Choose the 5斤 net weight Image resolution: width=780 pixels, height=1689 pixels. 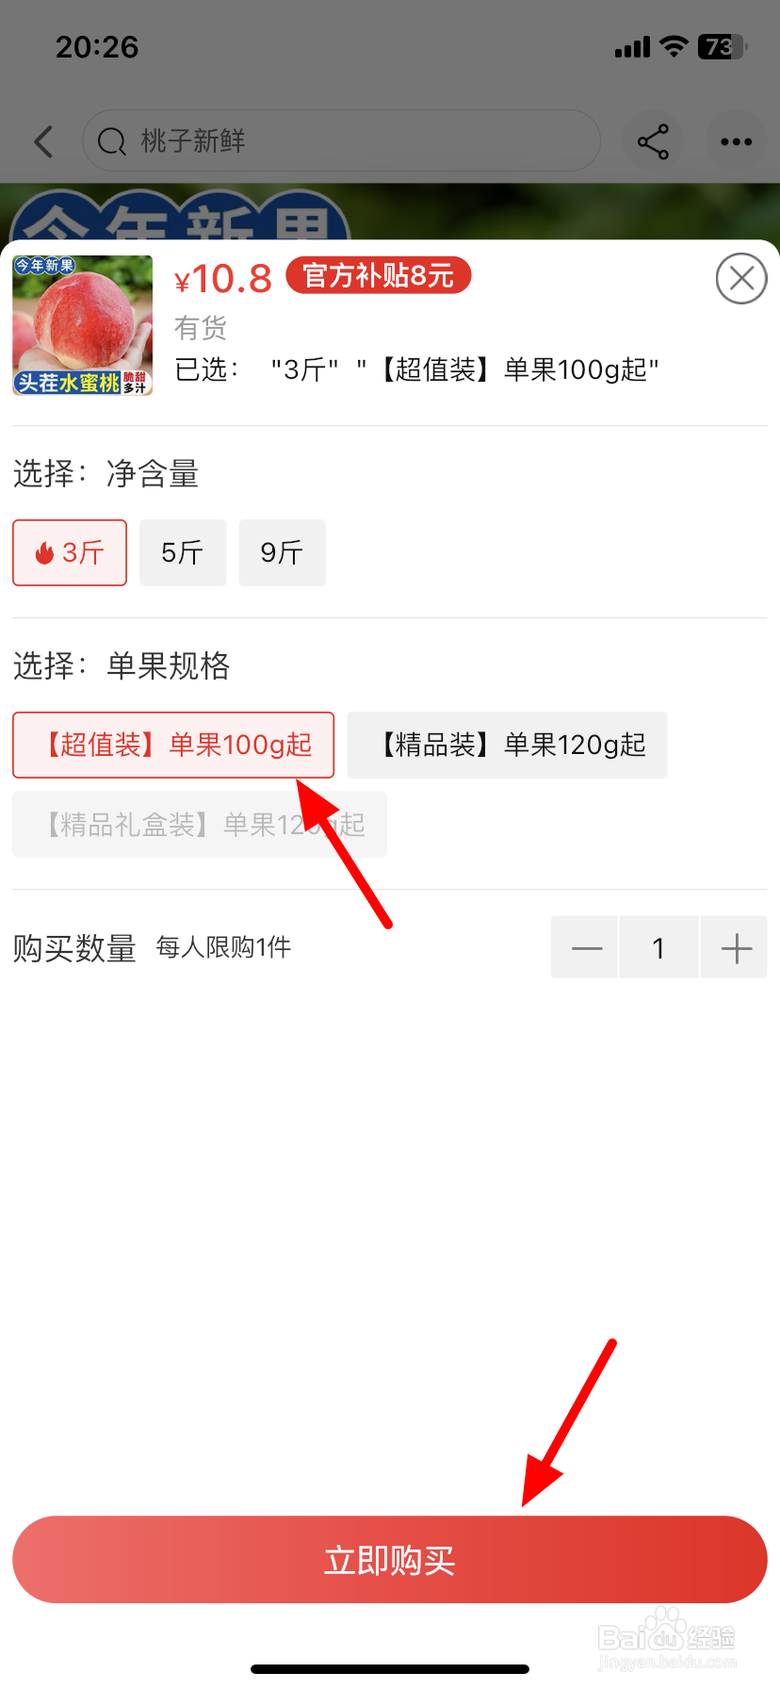coord(183,552)
